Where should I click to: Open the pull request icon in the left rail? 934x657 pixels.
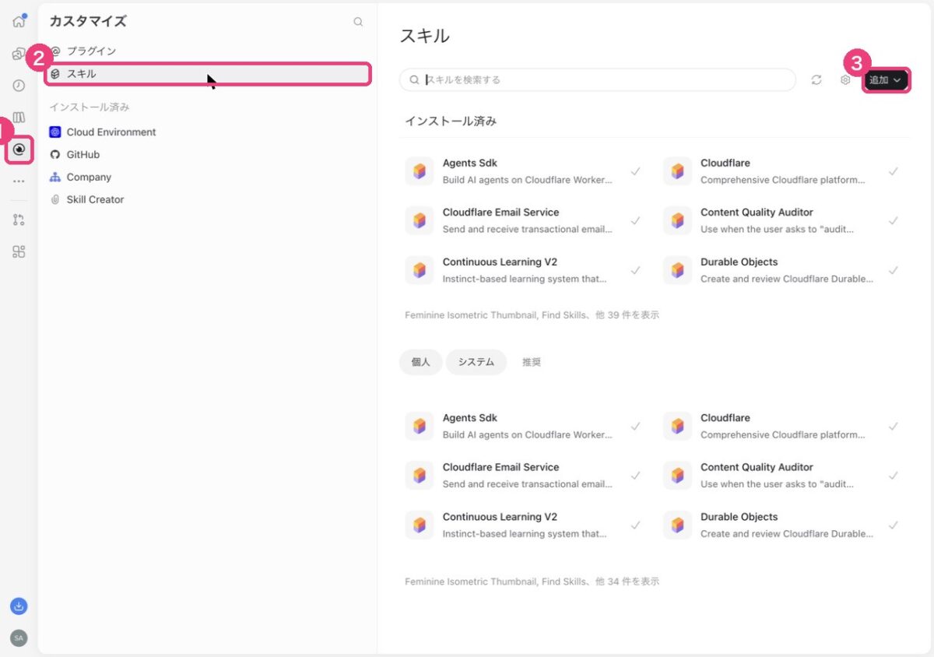[19, 220]
